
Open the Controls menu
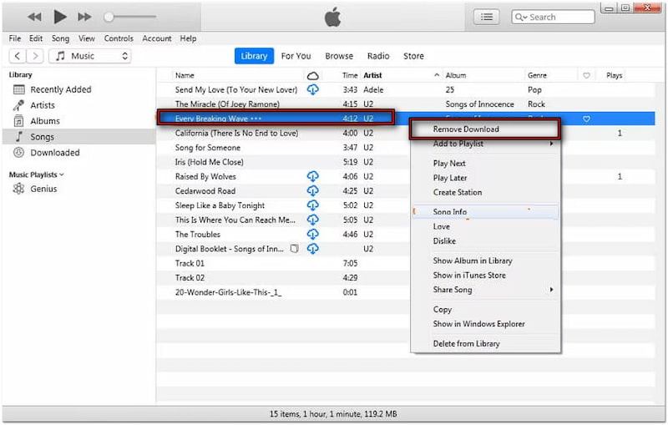click(x=119, y=38)
